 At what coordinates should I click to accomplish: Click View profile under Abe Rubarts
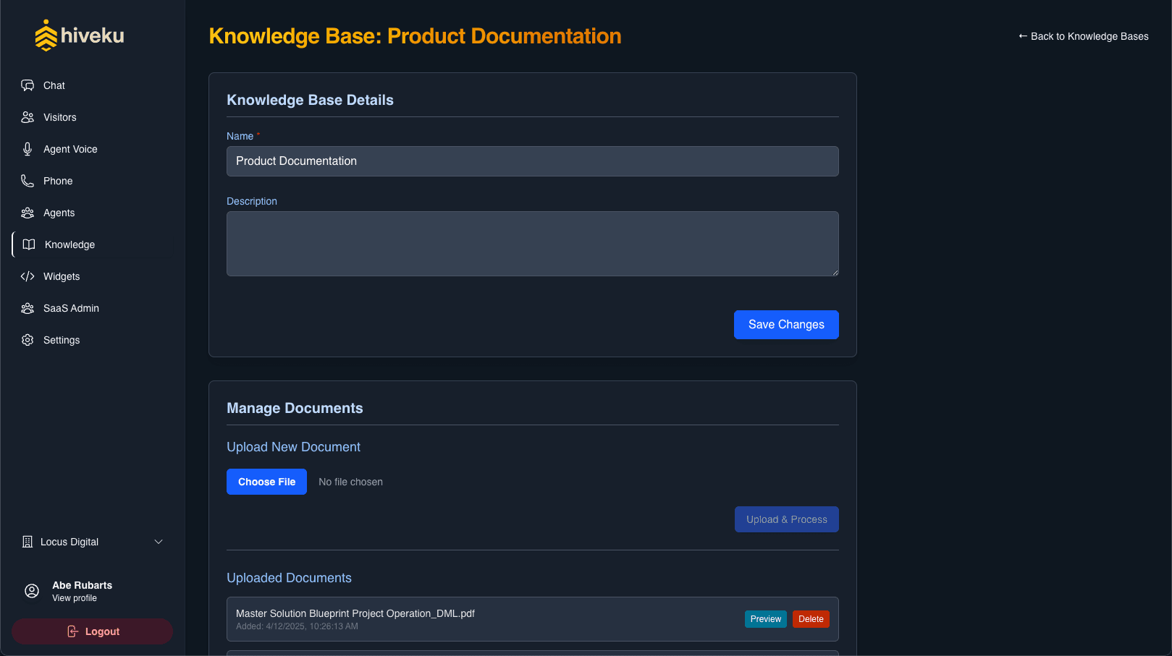click(x=75, y=598)
